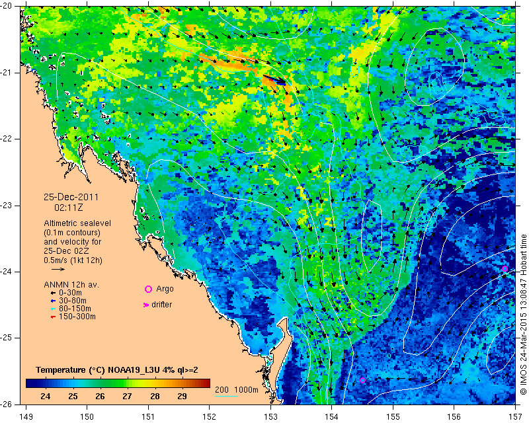Click the longitude axis label "155"

(x=393, y=416)
